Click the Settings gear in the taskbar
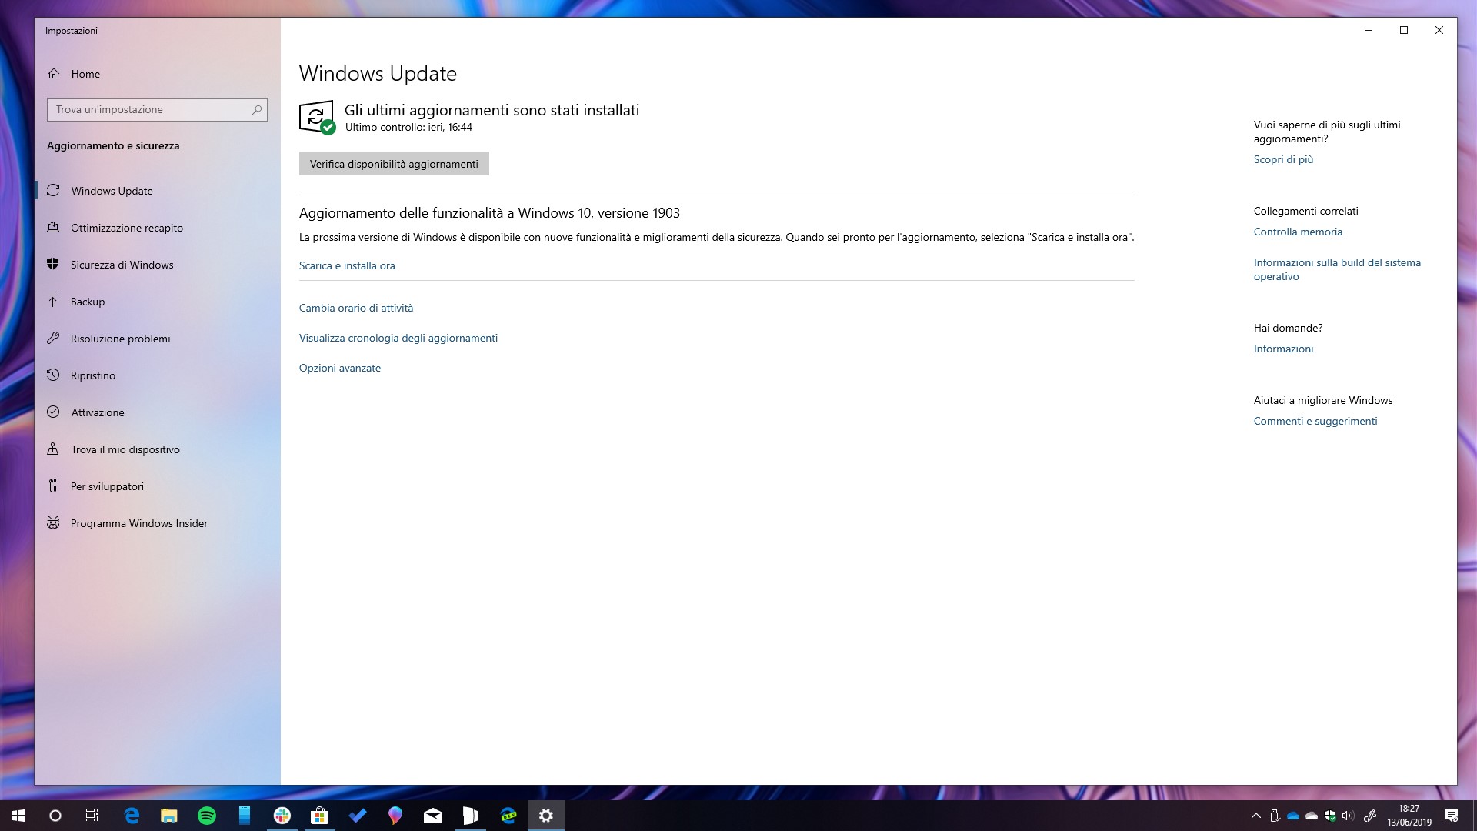This screenshot has height=831, width=1477. pyautogui.click(x=546, y=816)
